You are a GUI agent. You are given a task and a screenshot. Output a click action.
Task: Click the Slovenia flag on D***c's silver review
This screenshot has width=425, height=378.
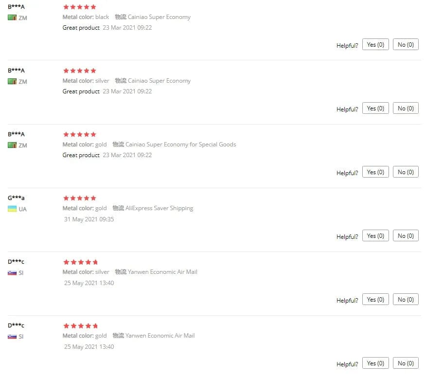pos(12,272)
